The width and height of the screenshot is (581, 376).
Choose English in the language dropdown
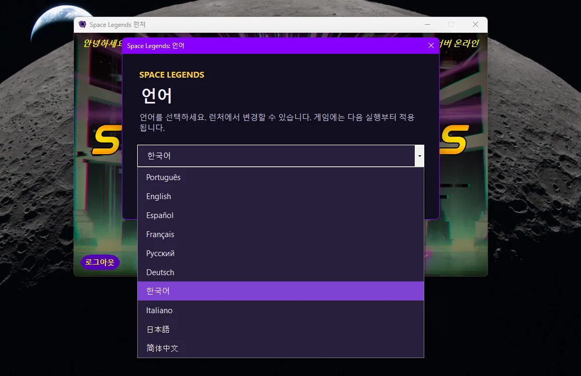click(x=281, y=196)
